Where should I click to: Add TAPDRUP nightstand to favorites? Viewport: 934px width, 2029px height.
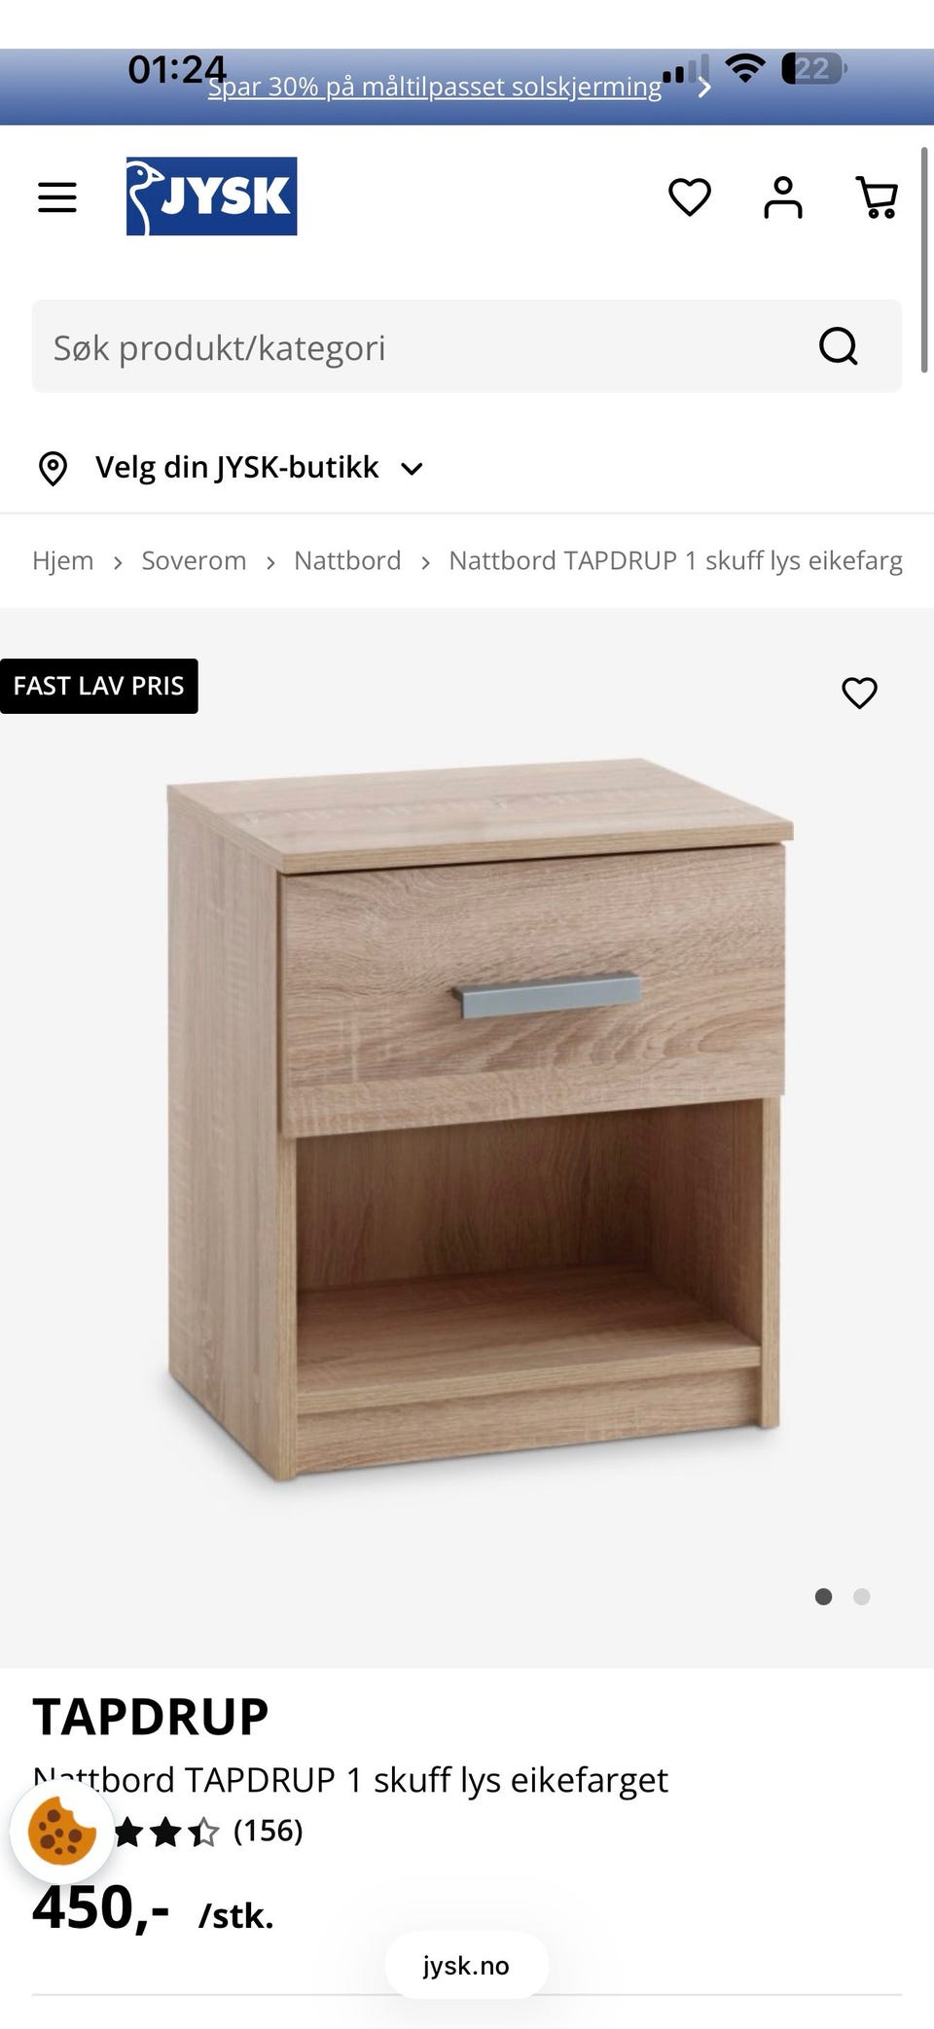[x=859, y=693]
